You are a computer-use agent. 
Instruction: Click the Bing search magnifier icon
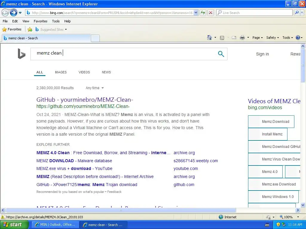221,54
